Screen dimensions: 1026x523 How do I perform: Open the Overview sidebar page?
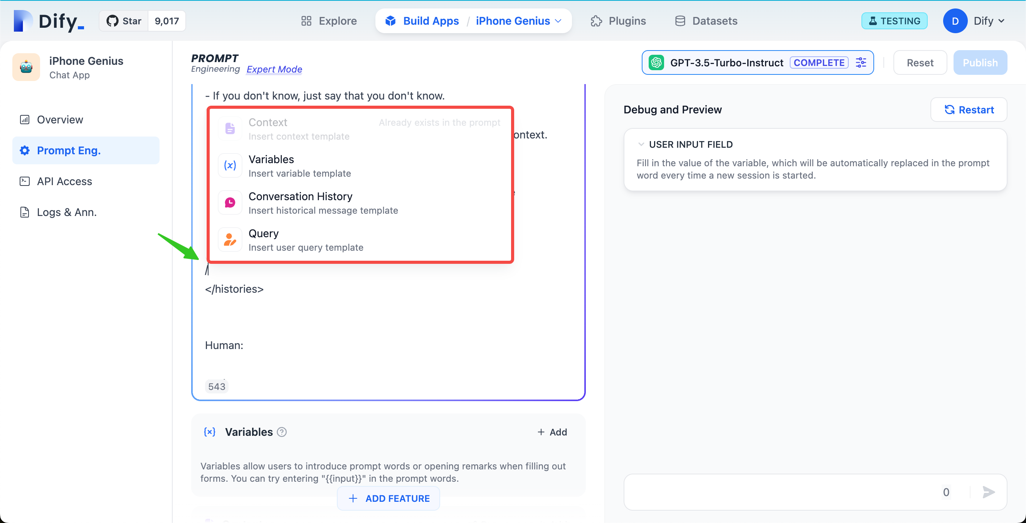[60, 120]
